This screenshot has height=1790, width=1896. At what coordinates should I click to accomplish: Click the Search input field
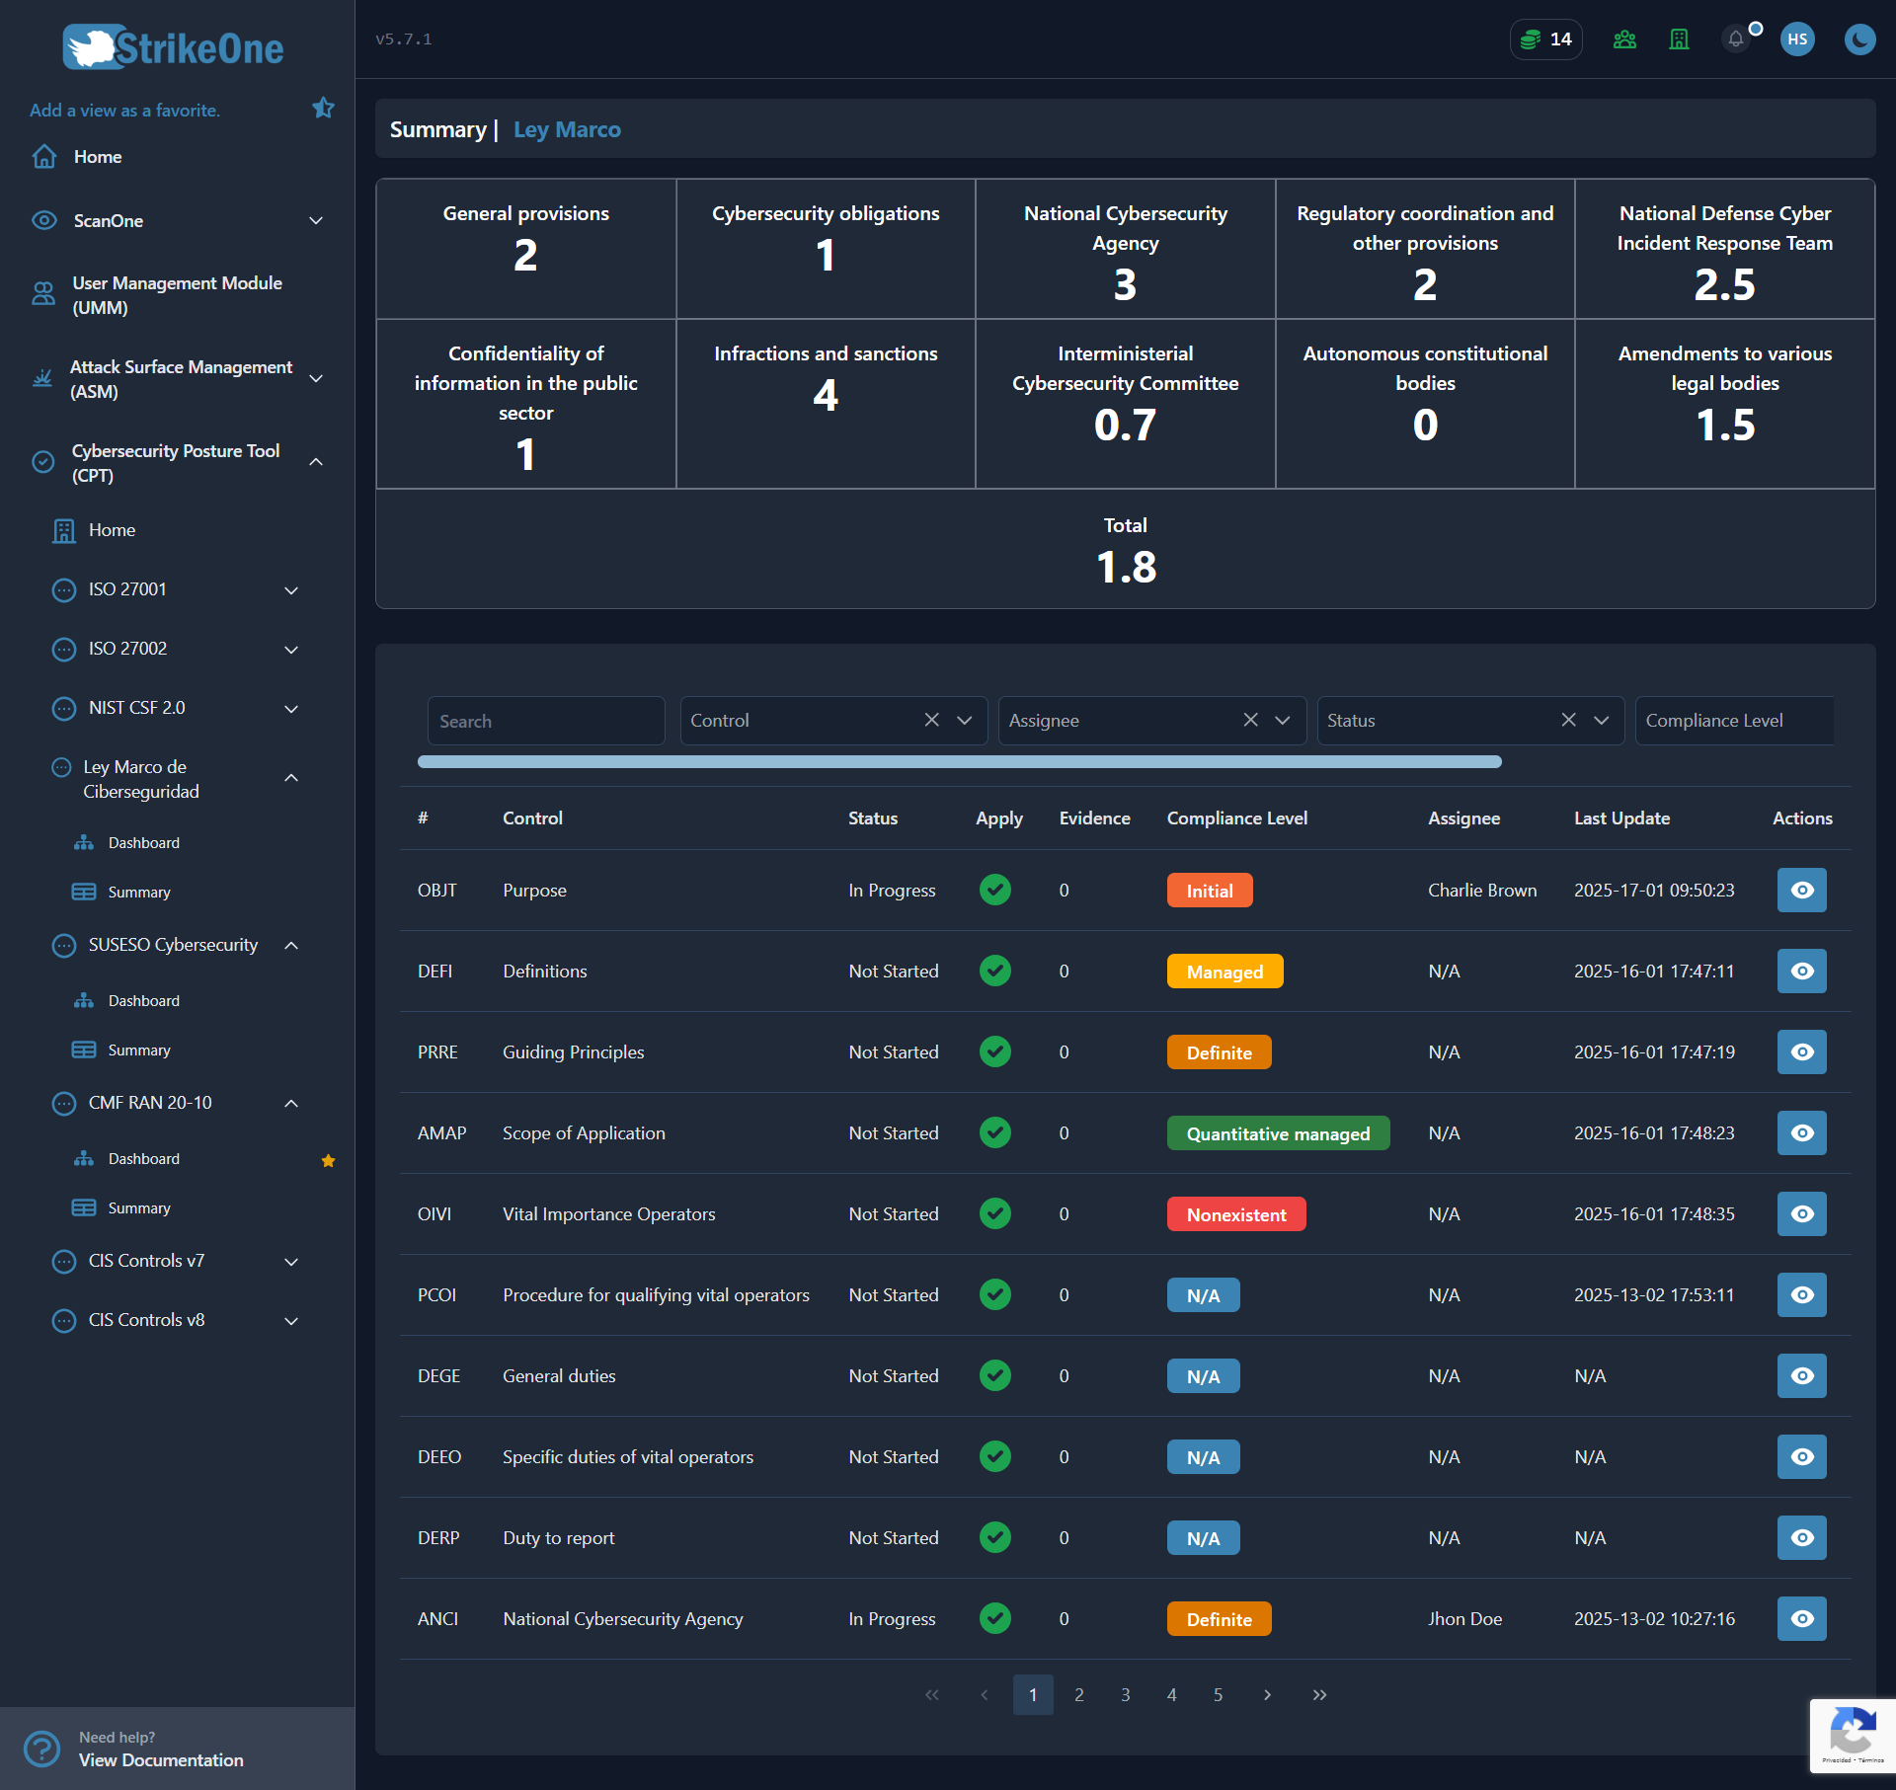click(x=546, y=721)
